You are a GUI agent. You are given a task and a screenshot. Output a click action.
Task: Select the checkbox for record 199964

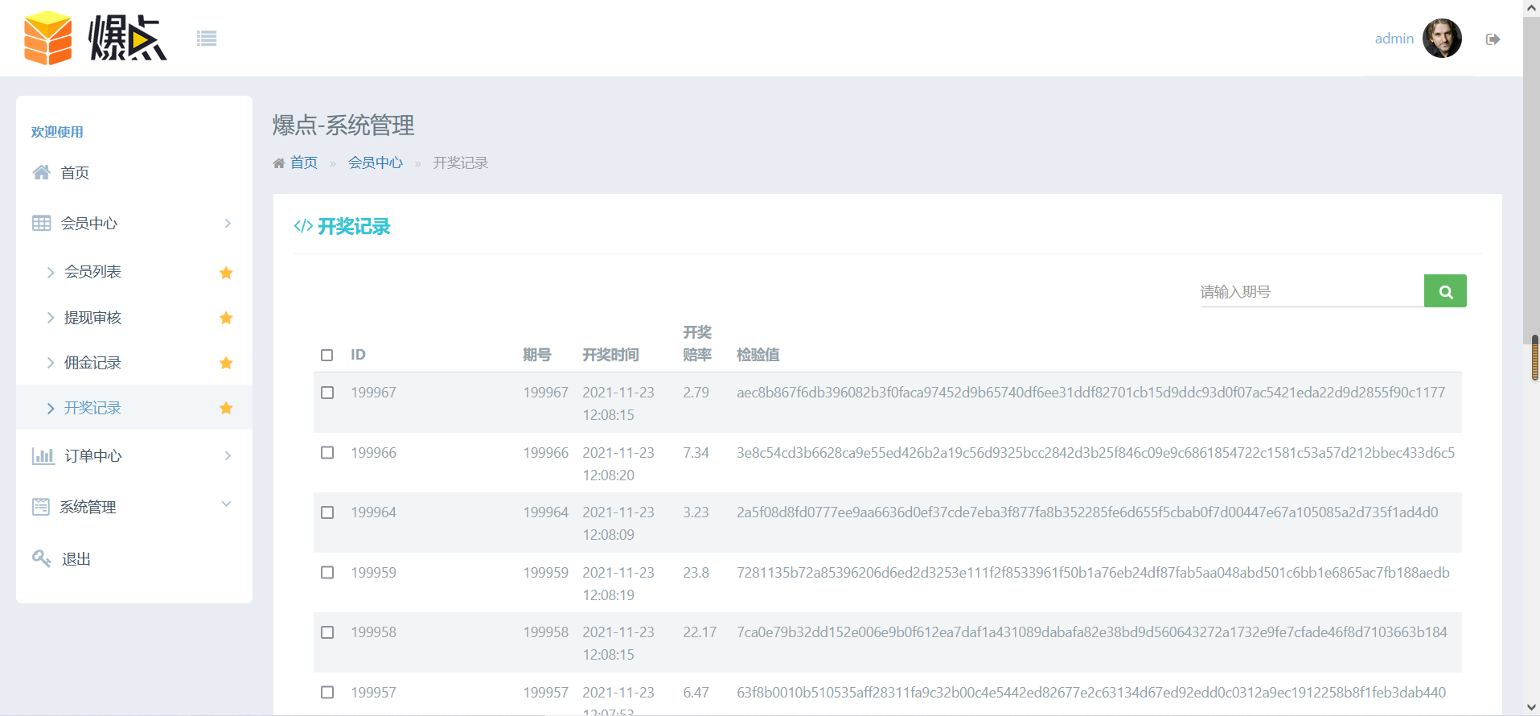point(327,512)
